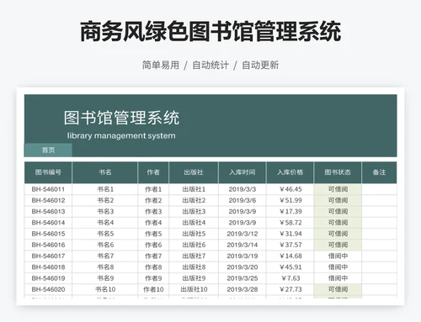Image resolution: width=421 pixels, height=322 pixels.
Task: Click the 图书馆管理系统 banner title
Action: coord(121,118)
